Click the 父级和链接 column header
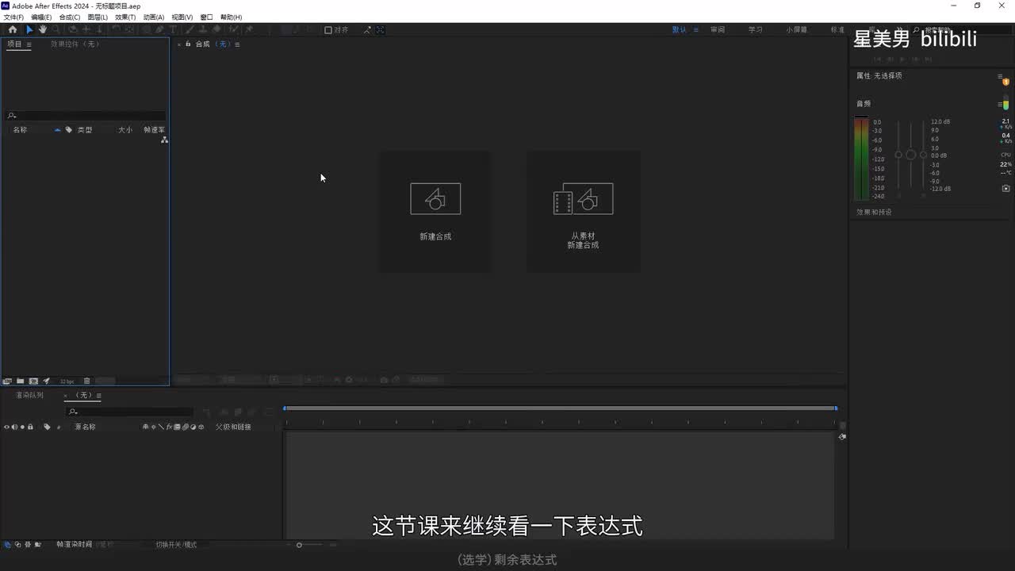Viewport: 1015px width, 571px height. (233, 427)
